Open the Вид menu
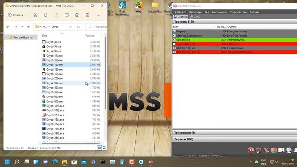This screenshot has height=167, width=297. pos(207,12)
